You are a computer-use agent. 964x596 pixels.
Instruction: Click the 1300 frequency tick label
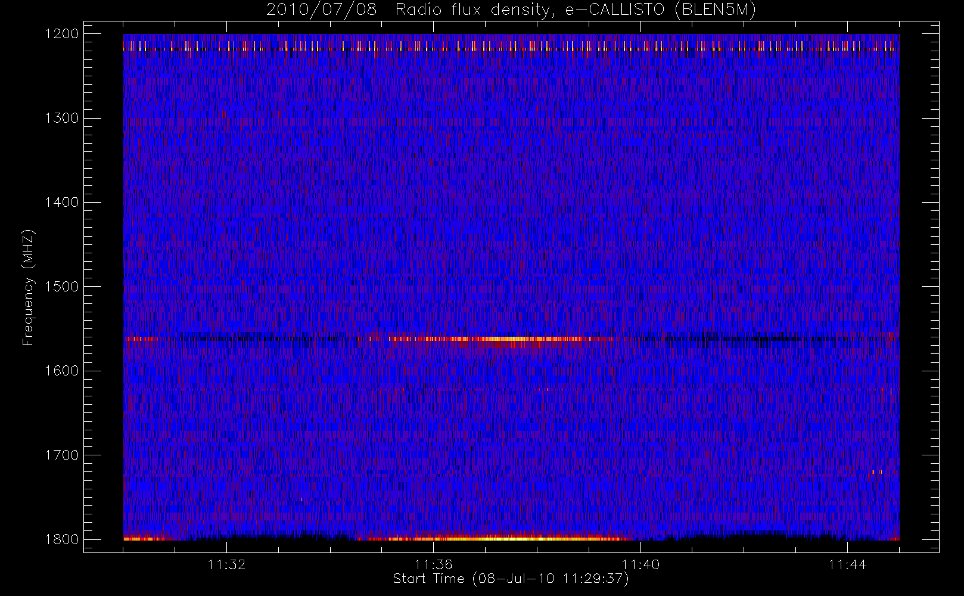tap(62, 118)
